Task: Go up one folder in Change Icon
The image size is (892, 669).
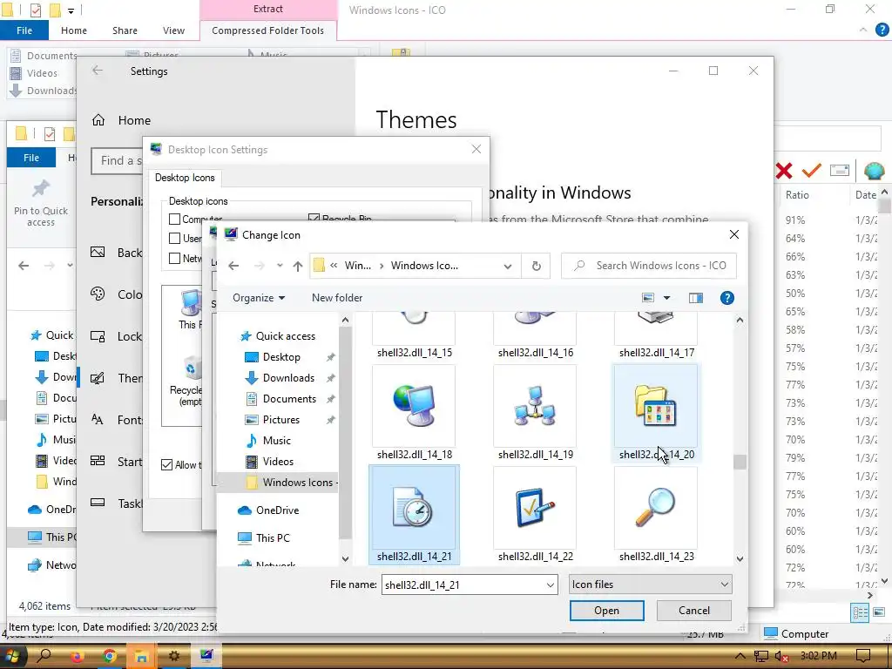Action: point(298,266)
